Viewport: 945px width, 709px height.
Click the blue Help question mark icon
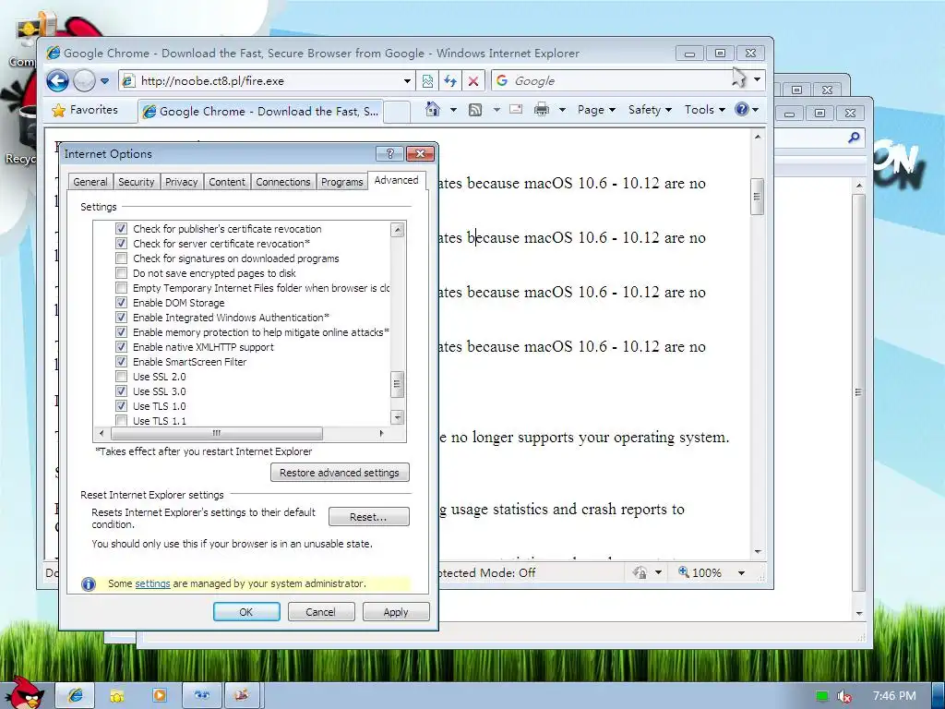pos(742,109)
